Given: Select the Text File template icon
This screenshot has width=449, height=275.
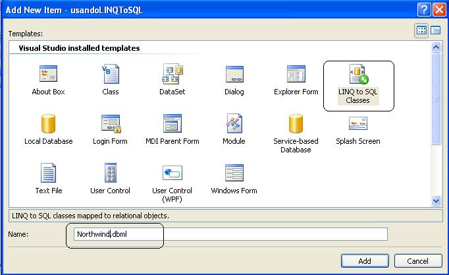Looking at the screenshot, I should 49,173.
